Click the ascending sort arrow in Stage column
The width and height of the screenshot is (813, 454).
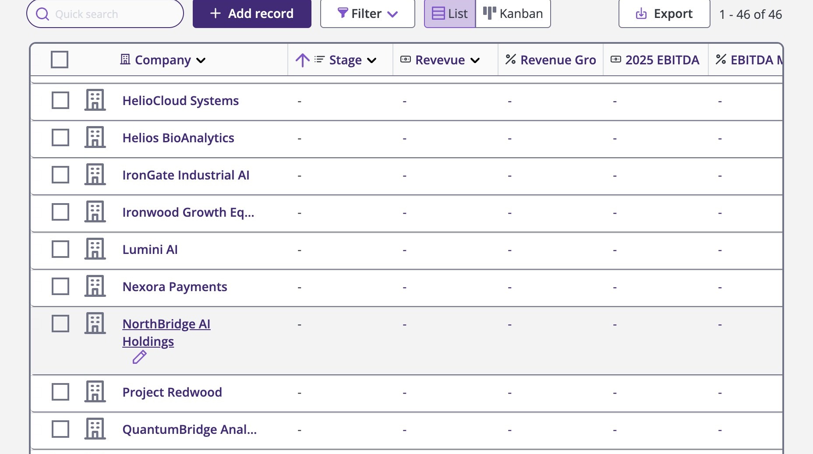(x=302, y=60)
